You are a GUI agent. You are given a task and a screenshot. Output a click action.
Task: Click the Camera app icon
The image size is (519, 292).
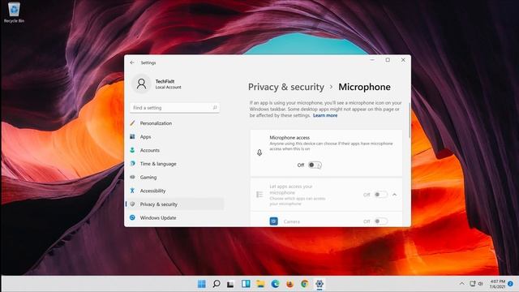click(274, 221)
